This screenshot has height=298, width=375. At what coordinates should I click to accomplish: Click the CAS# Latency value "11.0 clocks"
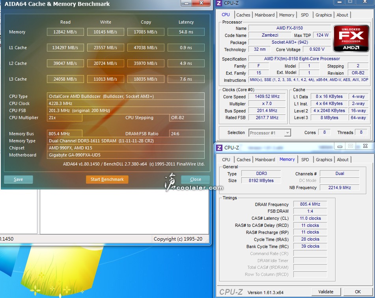click(310, 218)
